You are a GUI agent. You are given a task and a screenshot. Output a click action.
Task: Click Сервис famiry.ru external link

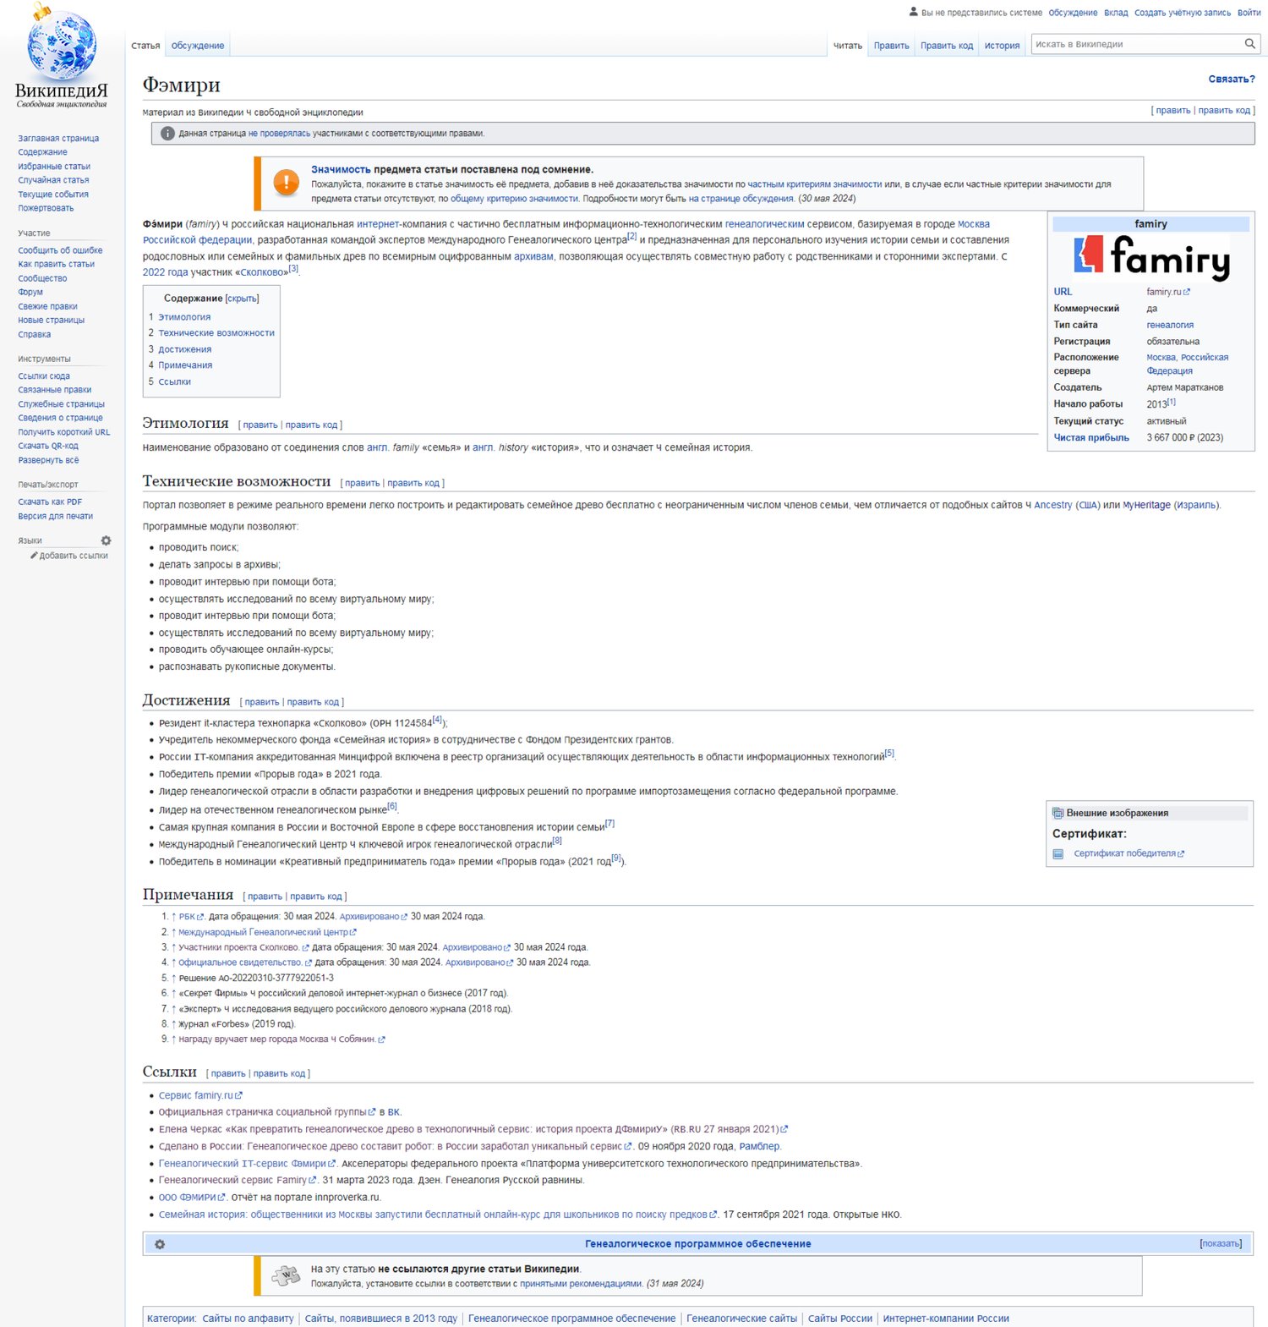click(x=200, y=1095)
